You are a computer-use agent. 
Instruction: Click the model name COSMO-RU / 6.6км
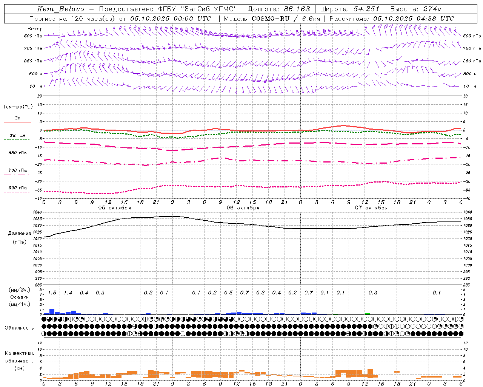point(286,19)
